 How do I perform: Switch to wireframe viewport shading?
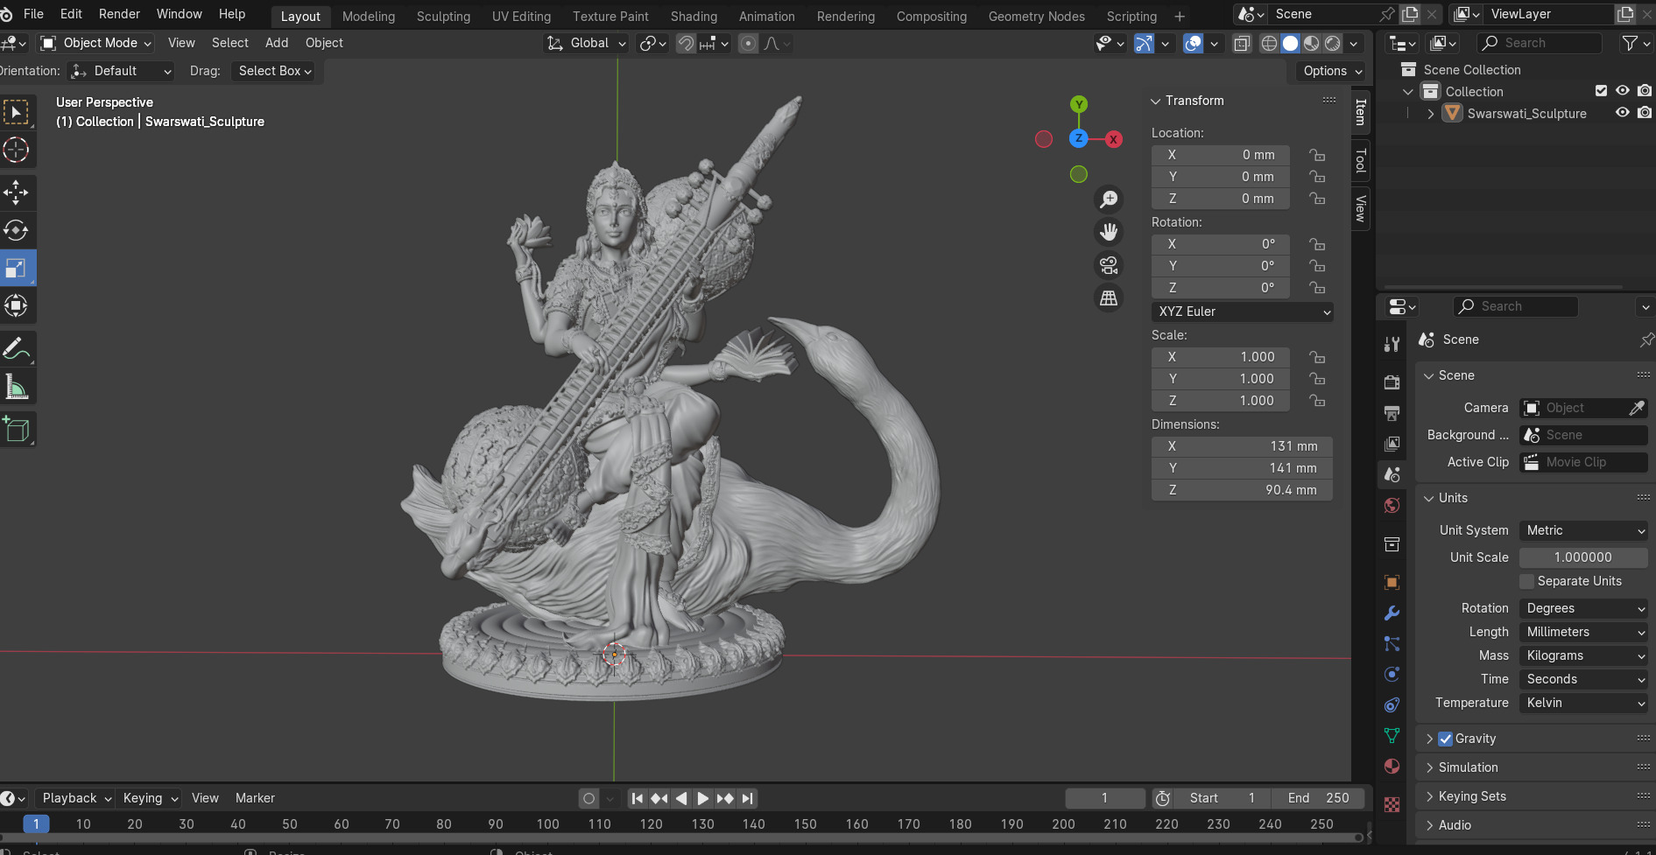point(1269,43)
